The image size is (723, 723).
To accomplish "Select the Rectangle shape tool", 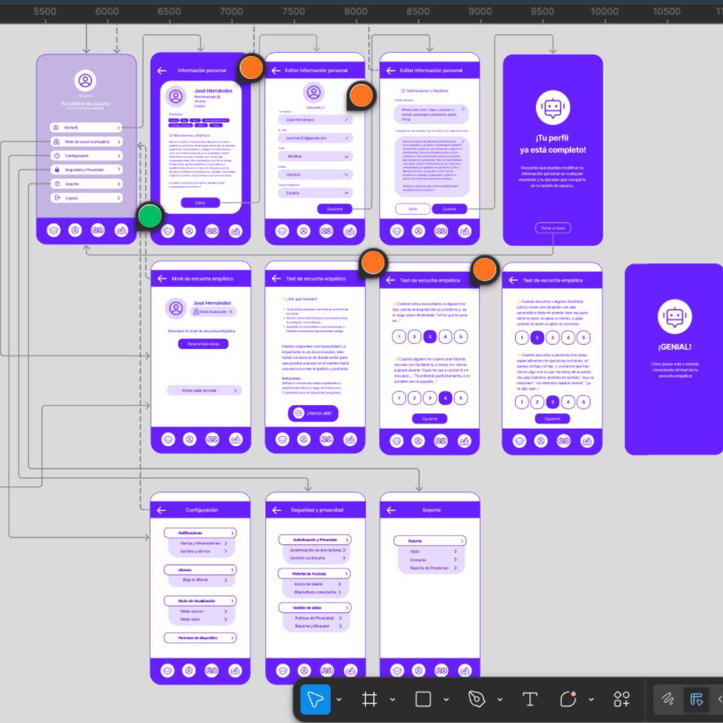I will click(x=423, y=699).
